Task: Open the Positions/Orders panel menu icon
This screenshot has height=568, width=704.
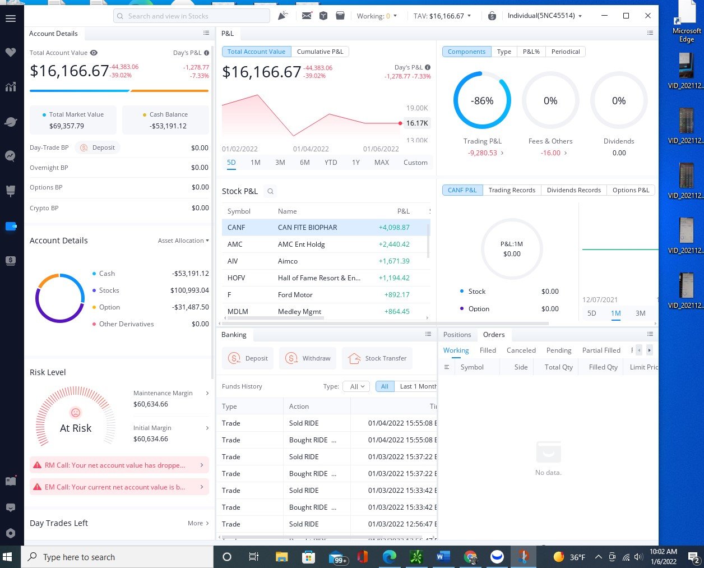Action: click(650, 334)
